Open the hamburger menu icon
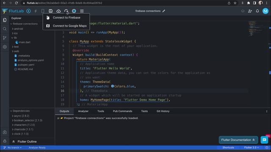The height and width of the screenshot is (152, 271). [x=82, y=11]
